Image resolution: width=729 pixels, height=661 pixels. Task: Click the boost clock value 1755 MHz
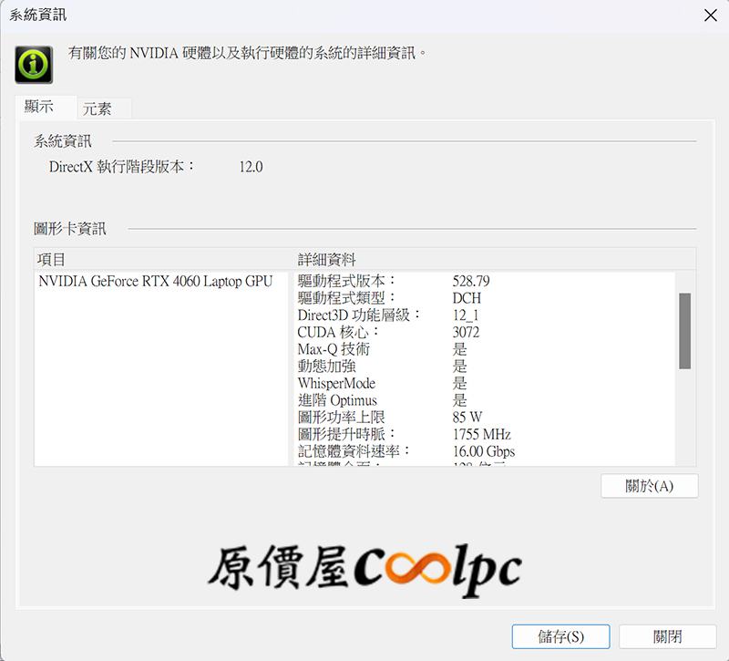tap(482, 435)
